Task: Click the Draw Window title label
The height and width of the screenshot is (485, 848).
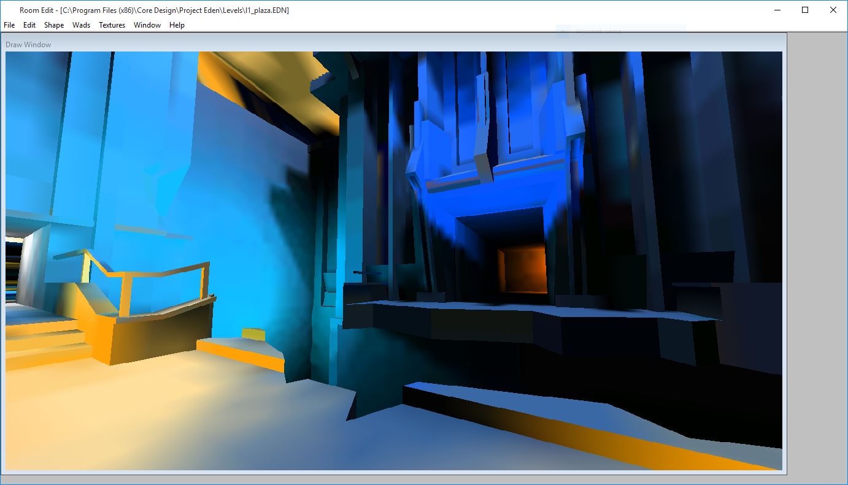Action: (x=28, y=45)
